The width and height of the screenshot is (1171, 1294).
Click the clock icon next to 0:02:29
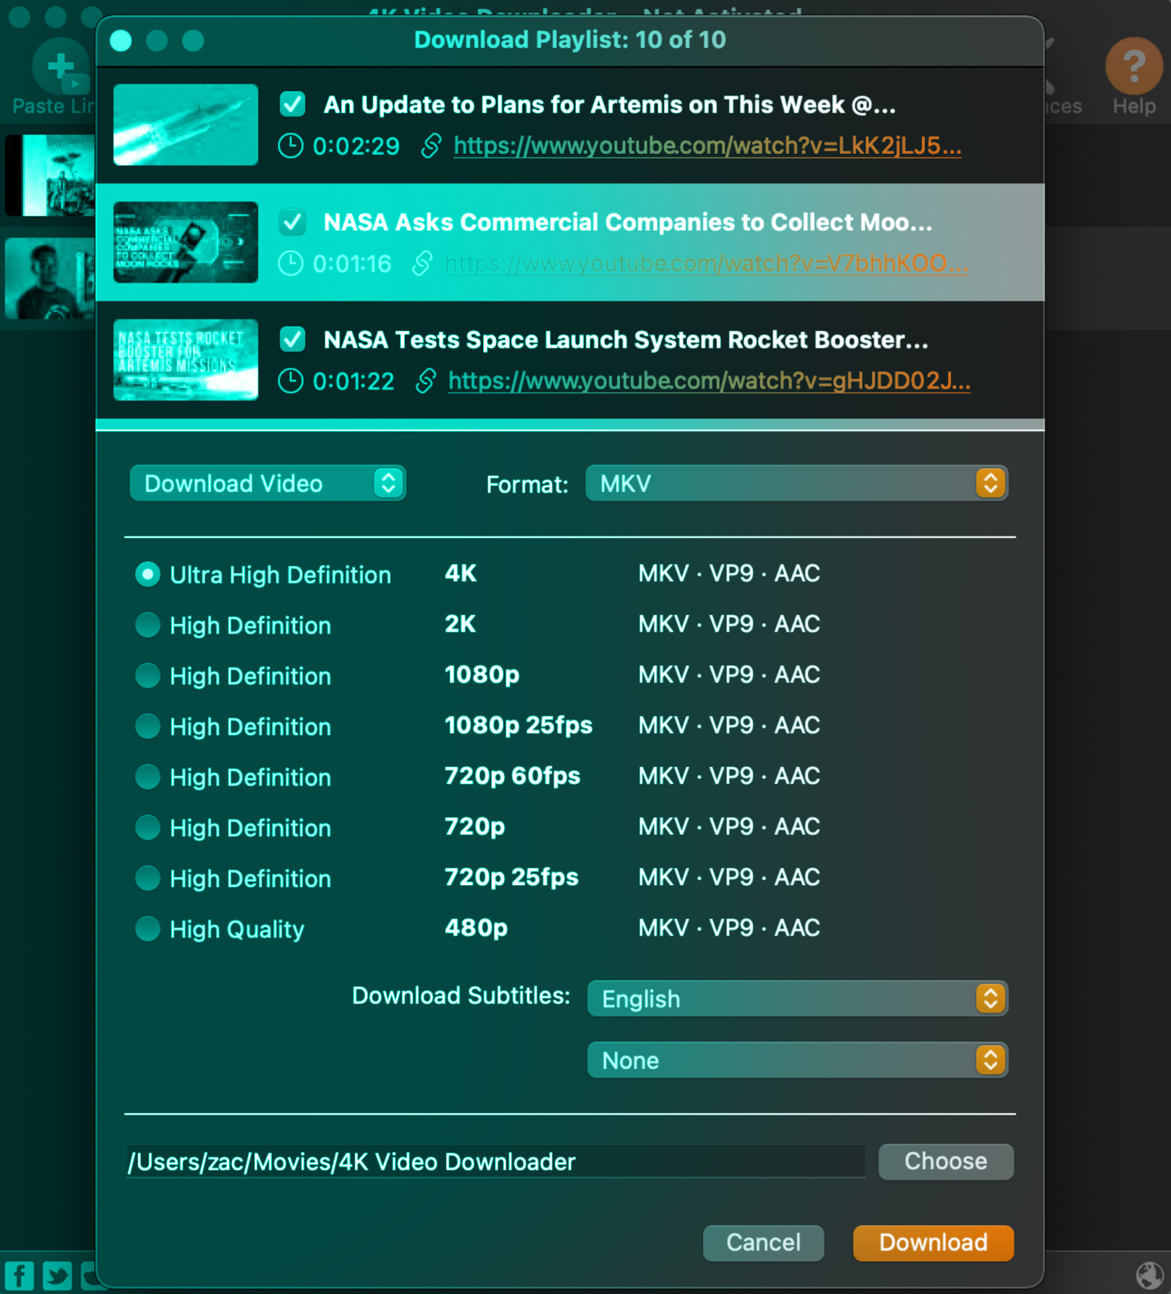(291, 146)
